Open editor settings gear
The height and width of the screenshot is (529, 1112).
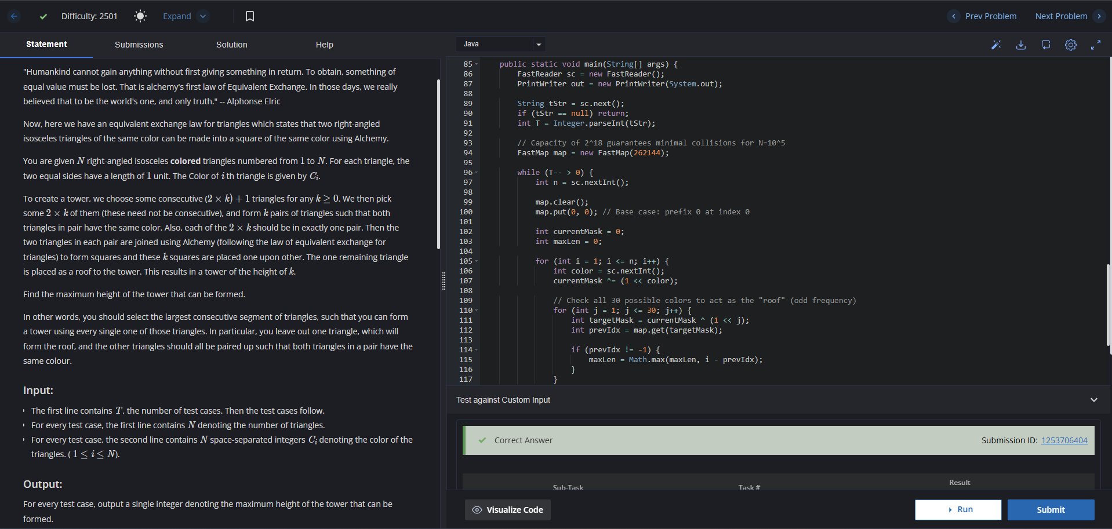1071,45
